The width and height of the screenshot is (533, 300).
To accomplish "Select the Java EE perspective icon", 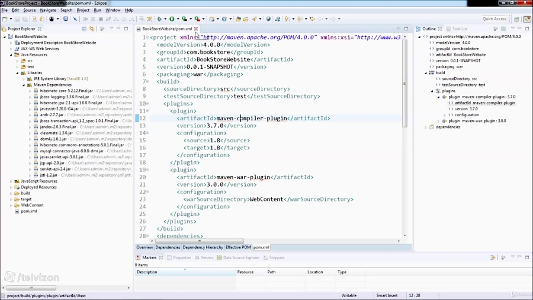I will click(x=527, y=19).
